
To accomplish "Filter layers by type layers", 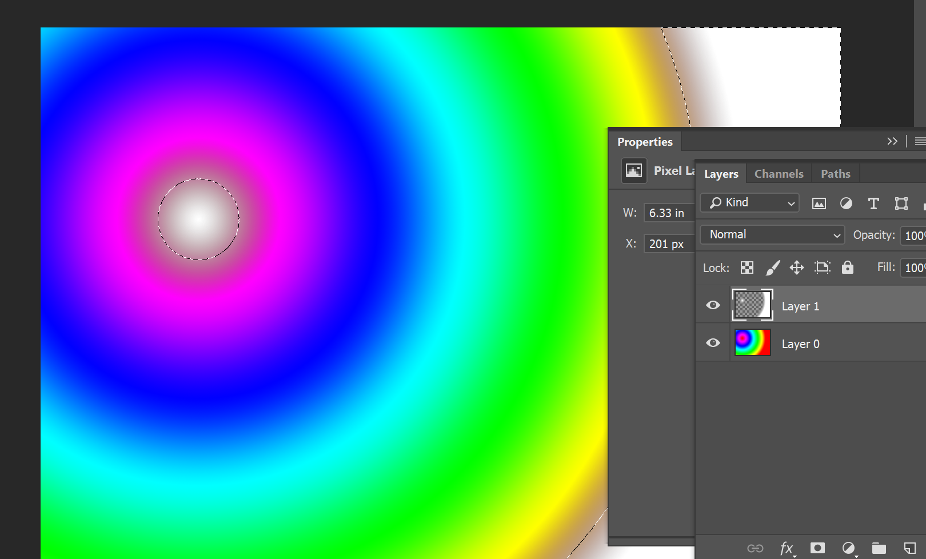I will [x=873, y=203].
